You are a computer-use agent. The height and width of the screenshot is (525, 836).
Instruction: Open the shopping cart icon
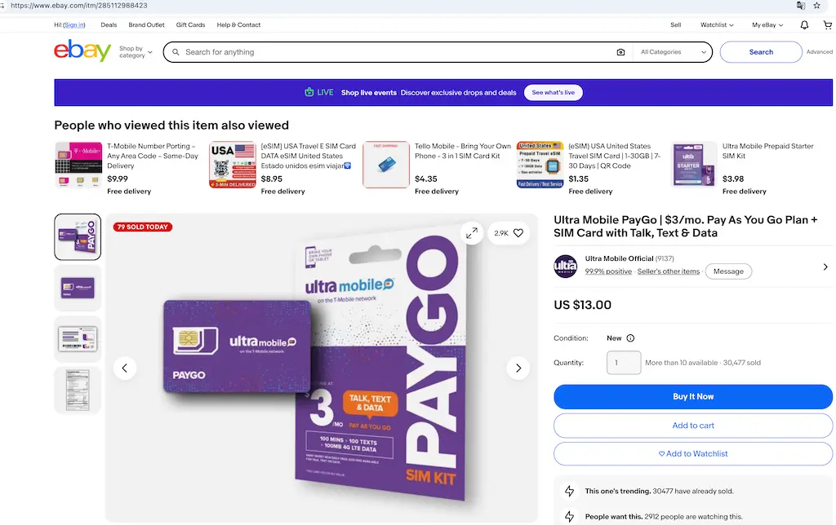[828, 25]
